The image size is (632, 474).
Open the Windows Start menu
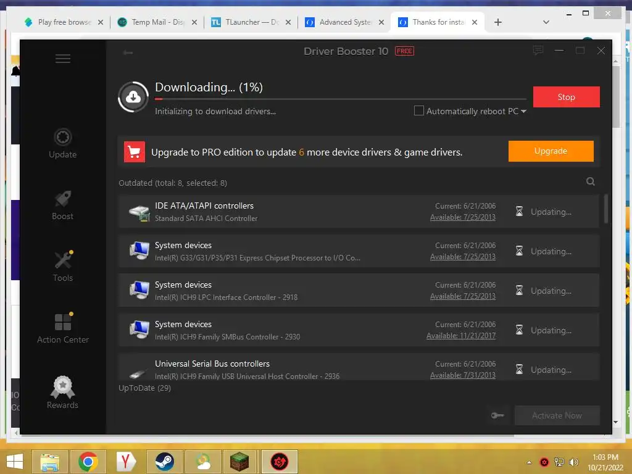[x=15, y=462]
